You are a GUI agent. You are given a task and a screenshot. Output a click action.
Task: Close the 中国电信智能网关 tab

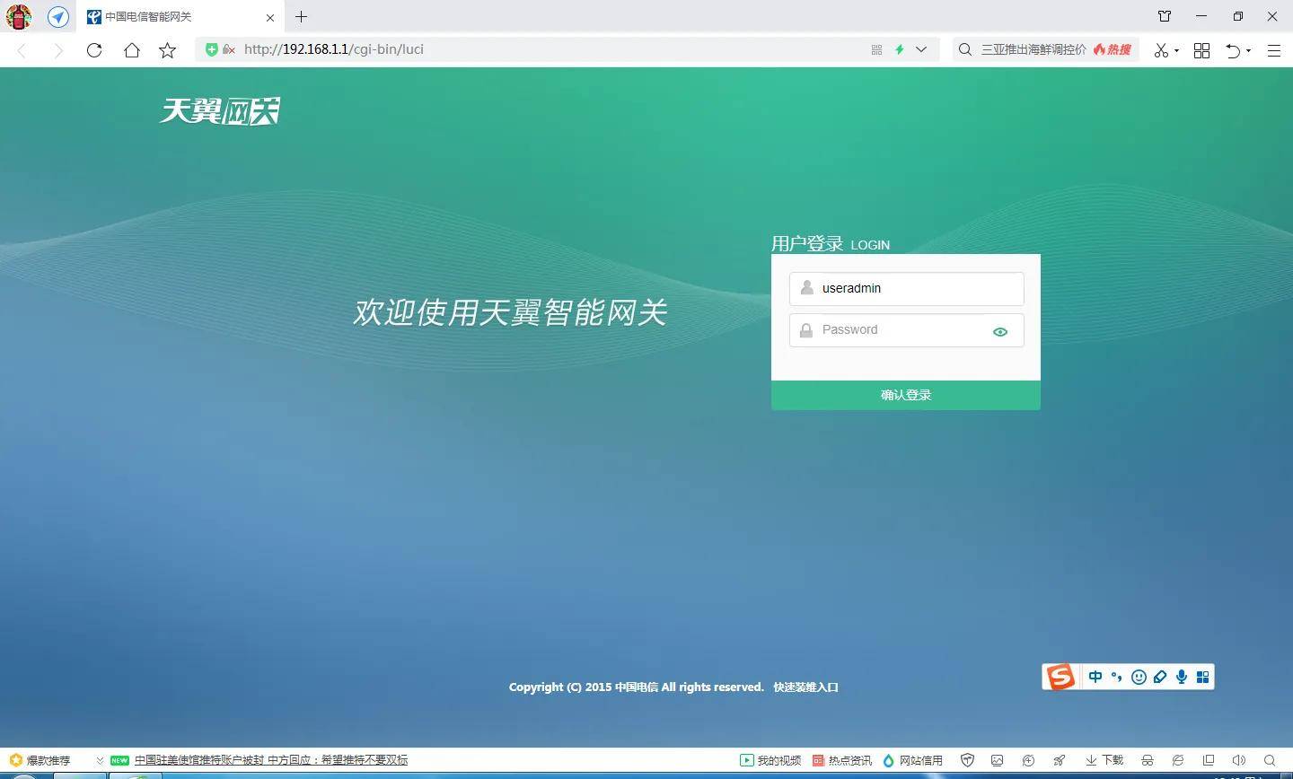[270, 17]
